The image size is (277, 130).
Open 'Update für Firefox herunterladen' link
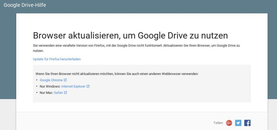(x=57, y=59)
